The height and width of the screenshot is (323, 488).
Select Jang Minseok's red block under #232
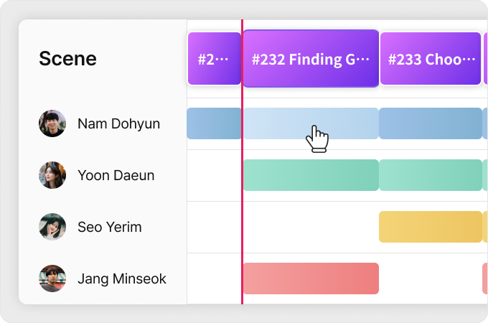[x=311, y=278]
